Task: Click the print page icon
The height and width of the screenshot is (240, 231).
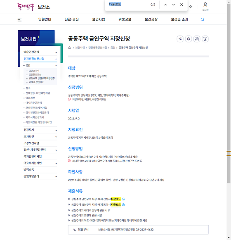Action: pos(189,39)
